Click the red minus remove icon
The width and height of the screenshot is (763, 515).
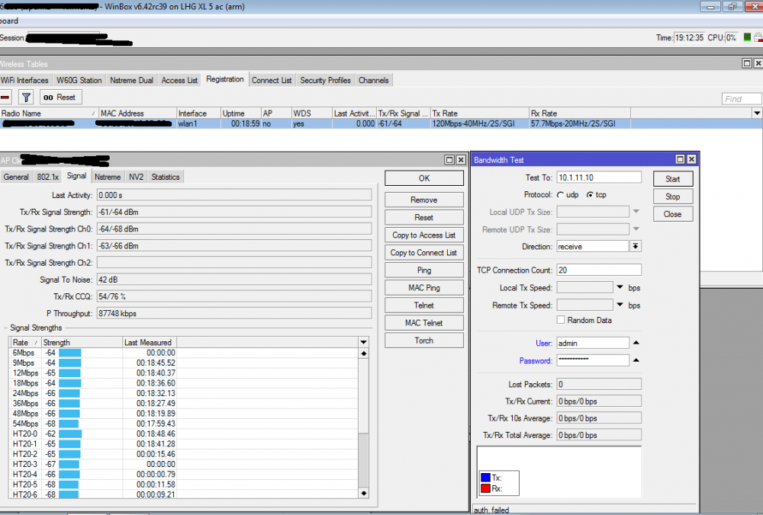[x=5, y=97]
